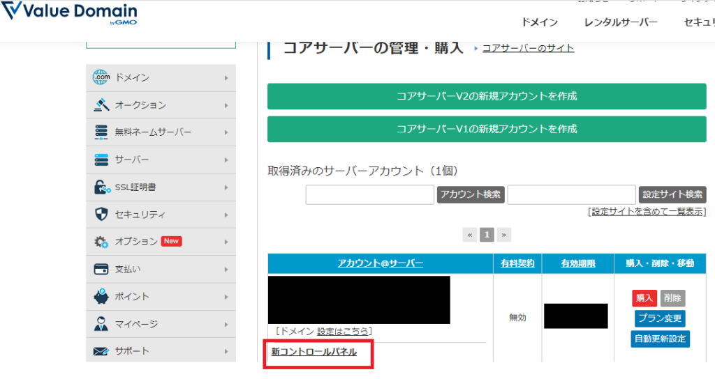This screenshot has width=715, height=379.
Task: Expand the サーバー sidebar arrow
Action: 226,160
